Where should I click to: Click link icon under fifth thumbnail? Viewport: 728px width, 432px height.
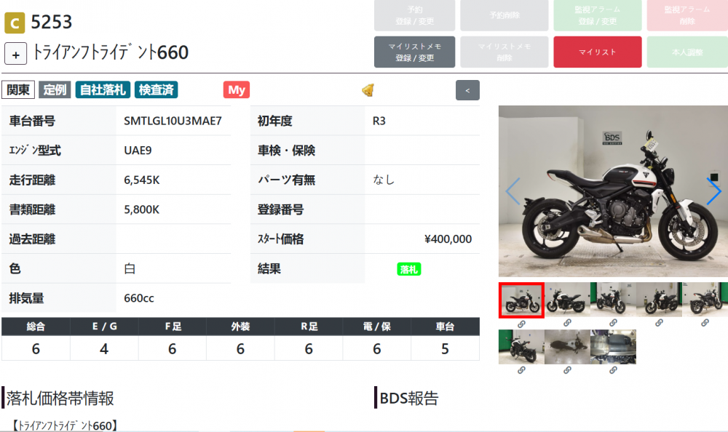point(705,323)
